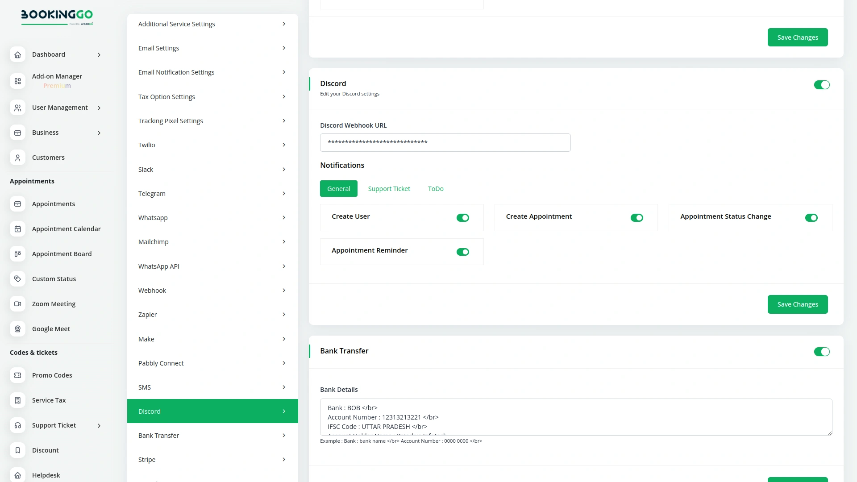Disable the Discord integration toggle
857x482 pixels.
tap(822, 84)
